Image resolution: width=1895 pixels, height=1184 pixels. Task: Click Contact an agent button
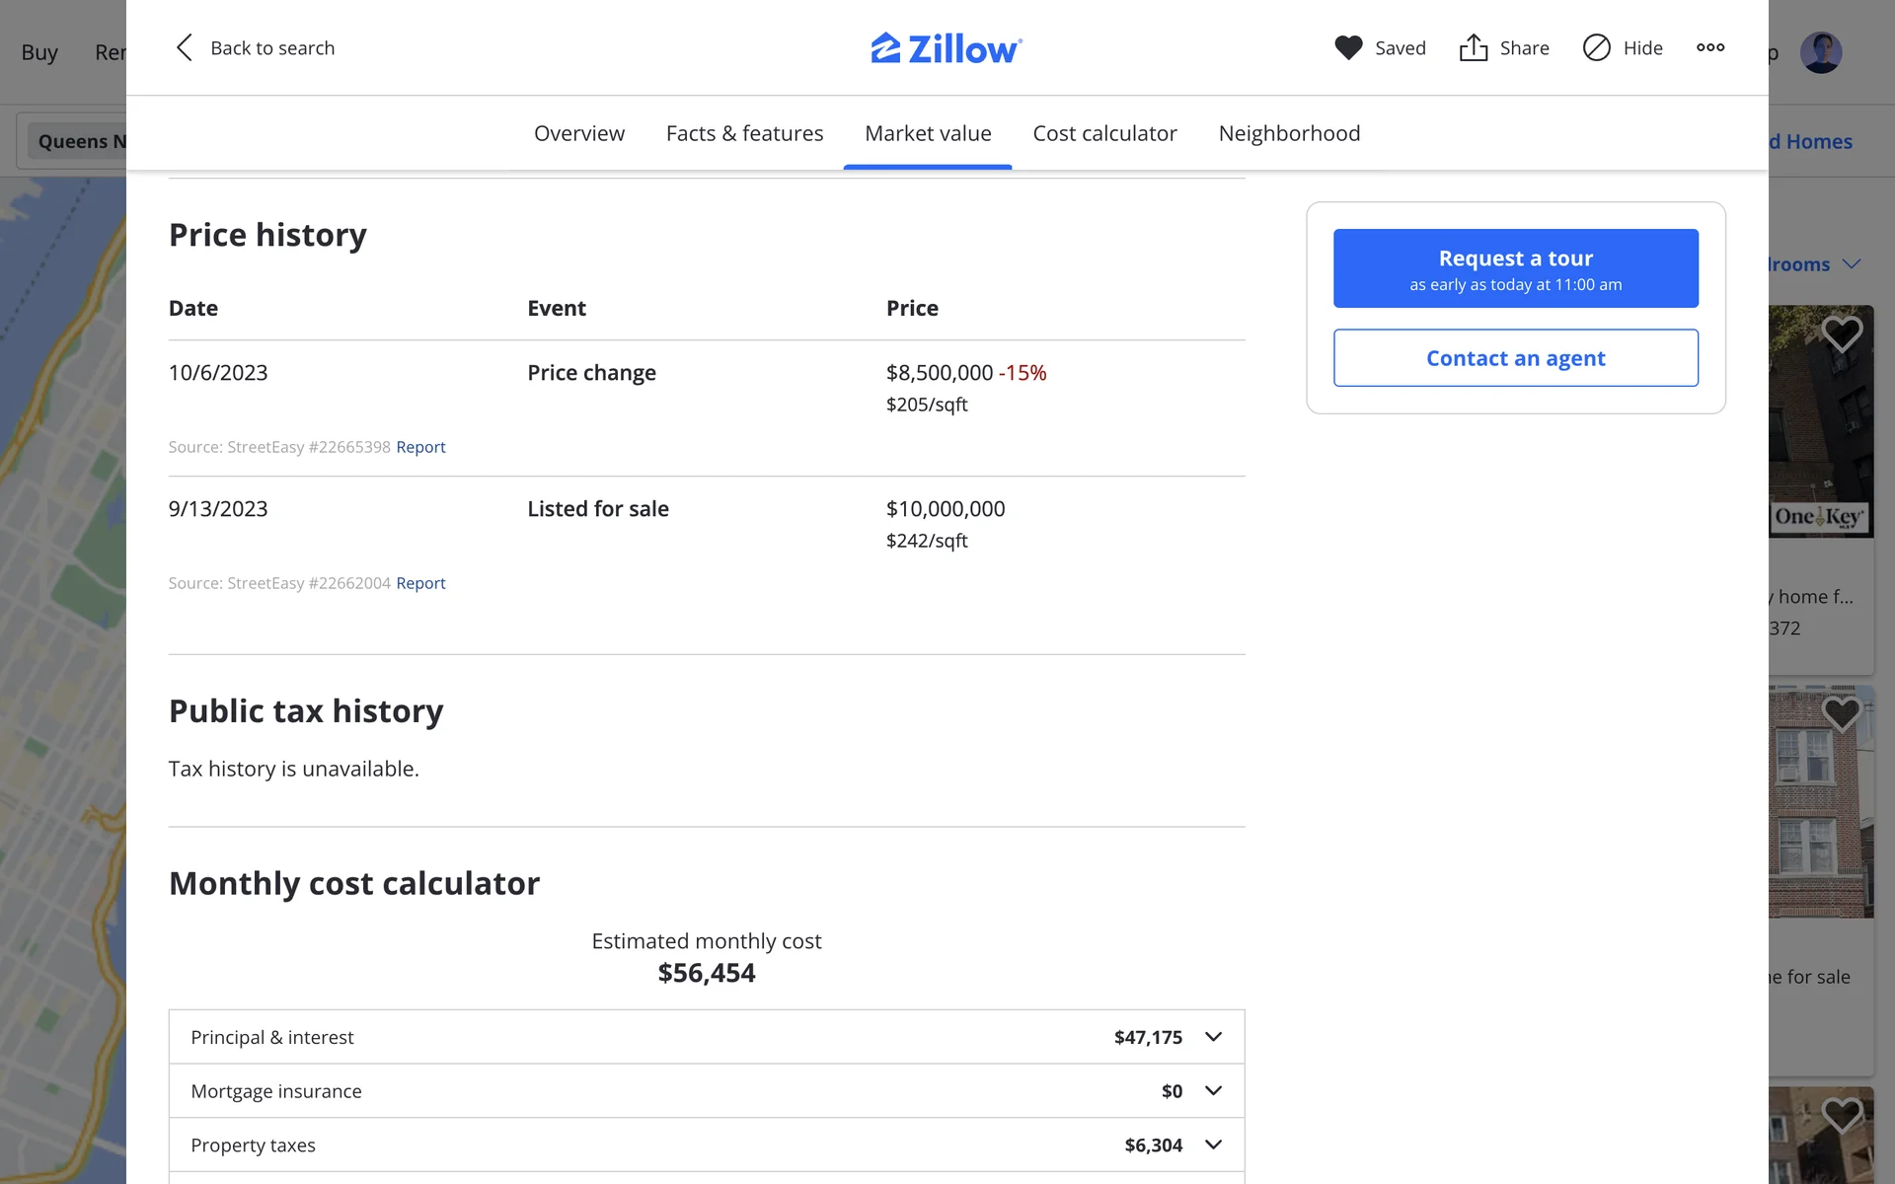(1515, 358)
